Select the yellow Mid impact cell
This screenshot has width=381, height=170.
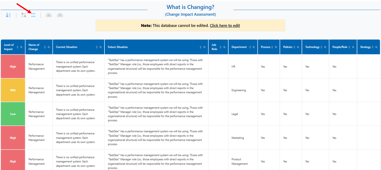[13, 90]
